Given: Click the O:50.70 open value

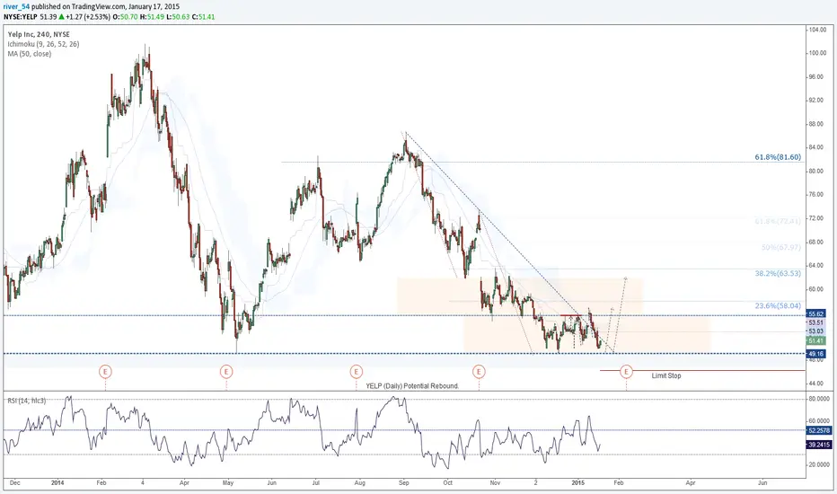Looking at the screenshot, I should (125, 17).
